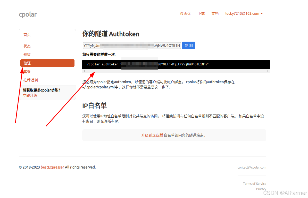308x198 pixels.
Task: Select 首页 in the sidebar
Action: [27, 35]
